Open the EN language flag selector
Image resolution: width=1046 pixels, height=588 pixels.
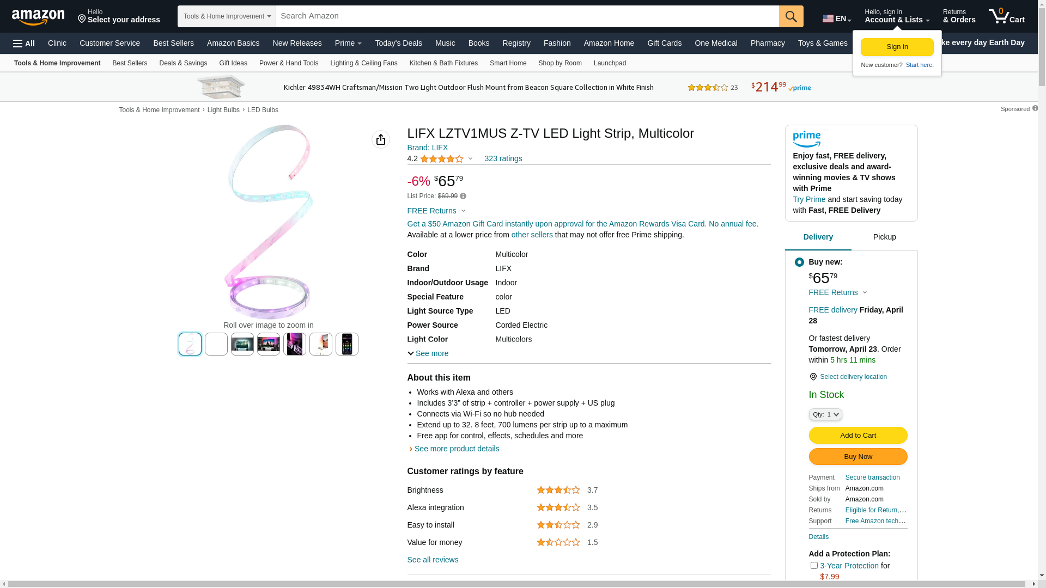(837, 19)
